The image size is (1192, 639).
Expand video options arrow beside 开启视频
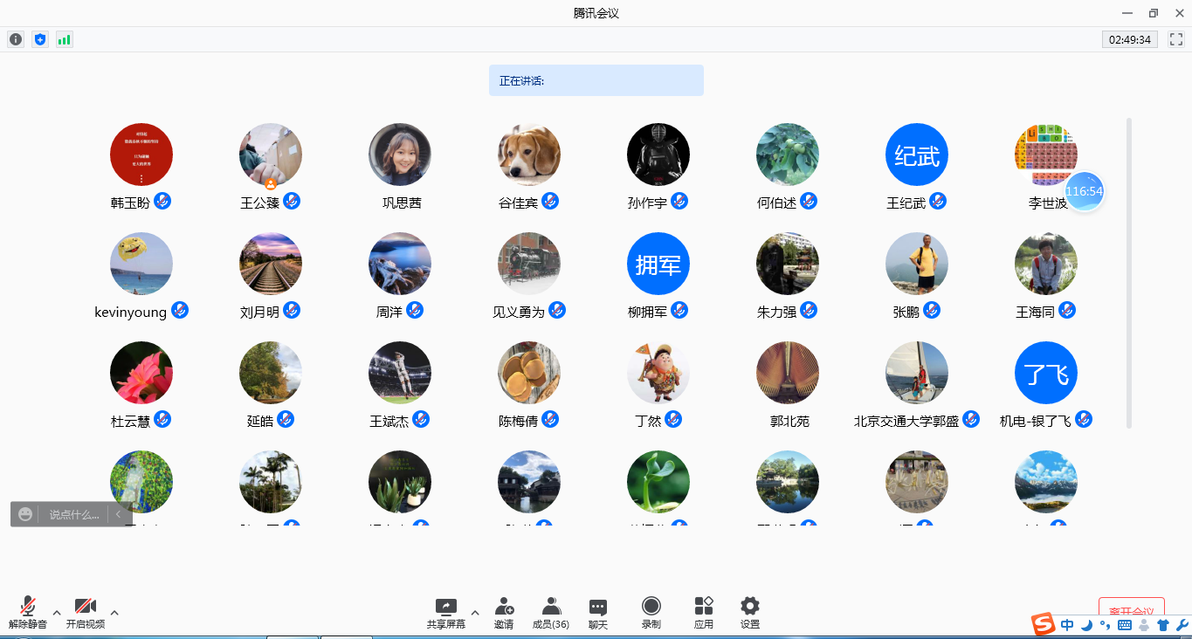pos(114,612)
